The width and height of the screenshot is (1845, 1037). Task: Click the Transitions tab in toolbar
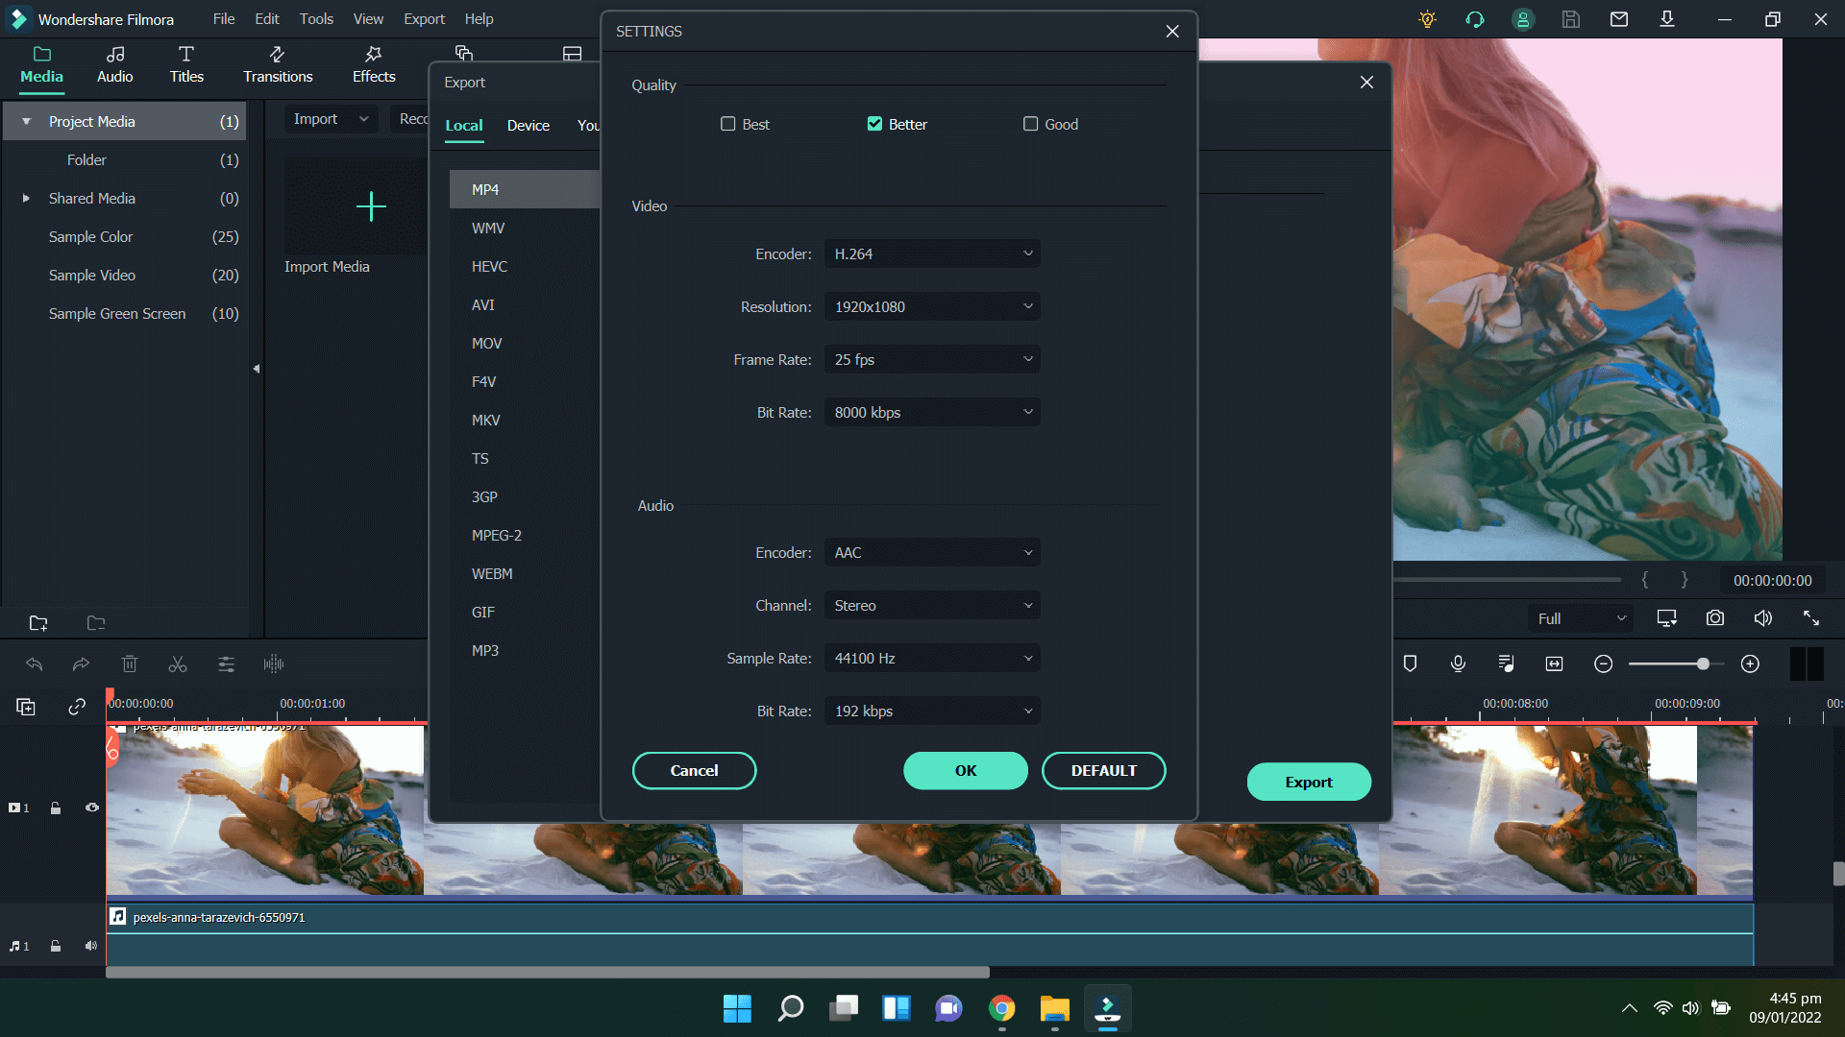click(x=278, y=63)
